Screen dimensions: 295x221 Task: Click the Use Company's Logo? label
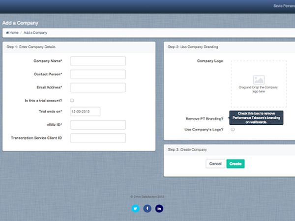204,130
